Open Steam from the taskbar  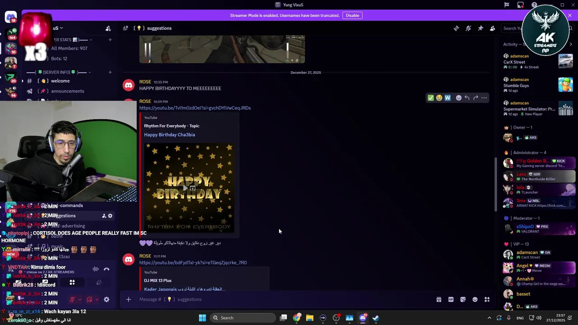click(x=376, y=318)
